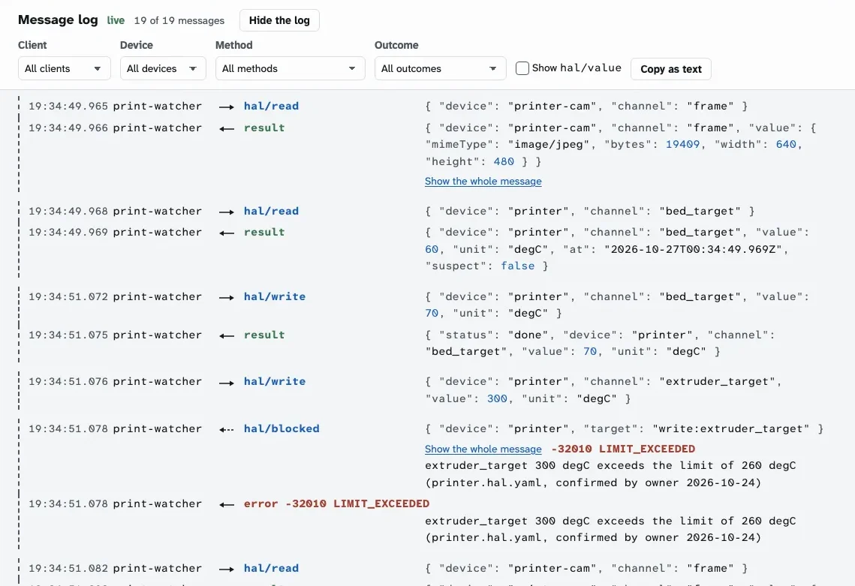Click the red "error -32010 LIMIT_EXCEEDED" method label
The width and height of the screenshot is (855, 586).
click(336, 503)
